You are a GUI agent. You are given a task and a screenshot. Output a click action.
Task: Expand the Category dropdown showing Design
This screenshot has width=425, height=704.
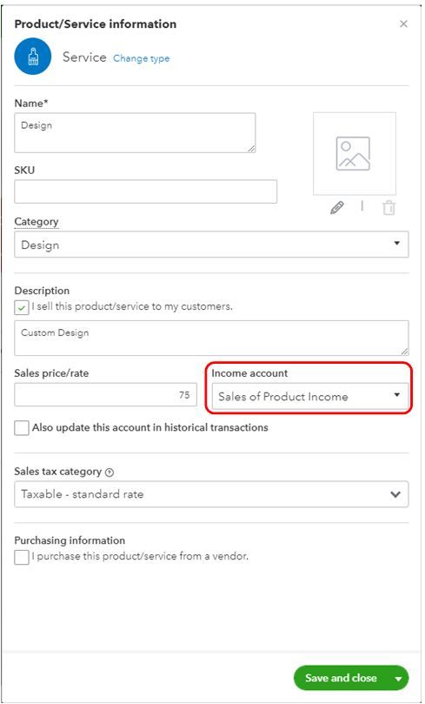pyautogui.click(x=211, y=245)
